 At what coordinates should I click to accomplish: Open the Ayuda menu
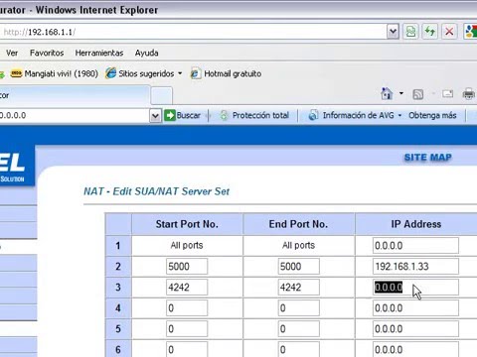click(146, 53)
